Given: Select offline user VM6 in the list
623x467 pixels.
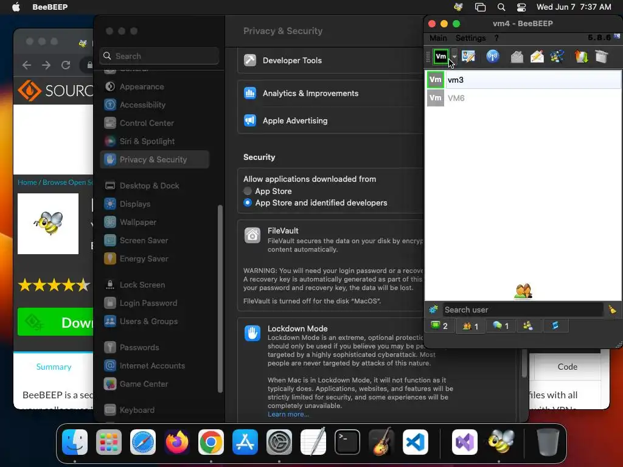Looking at the screenshot, I should [x=523, y=98].
